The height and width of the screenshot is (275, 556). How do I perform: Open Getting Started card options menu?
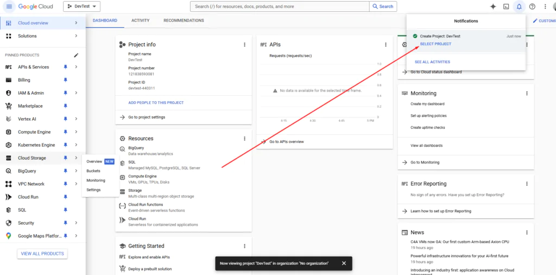click(244, 246)
